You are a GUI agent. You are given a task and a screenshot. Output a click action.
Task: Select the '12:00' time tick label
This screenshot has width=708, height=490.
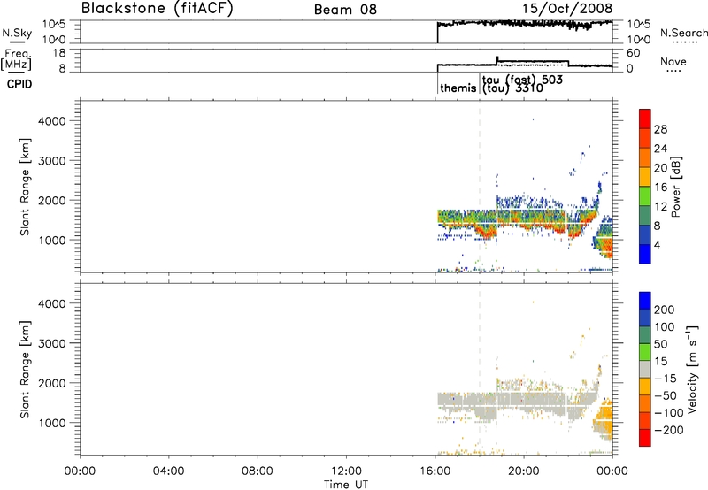click(346, 471)
